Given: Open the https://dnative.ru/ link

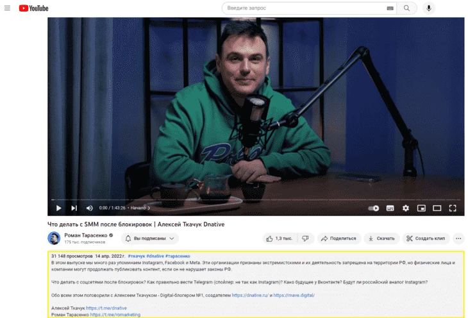Looking at the screenshot, I should point(250,295).
